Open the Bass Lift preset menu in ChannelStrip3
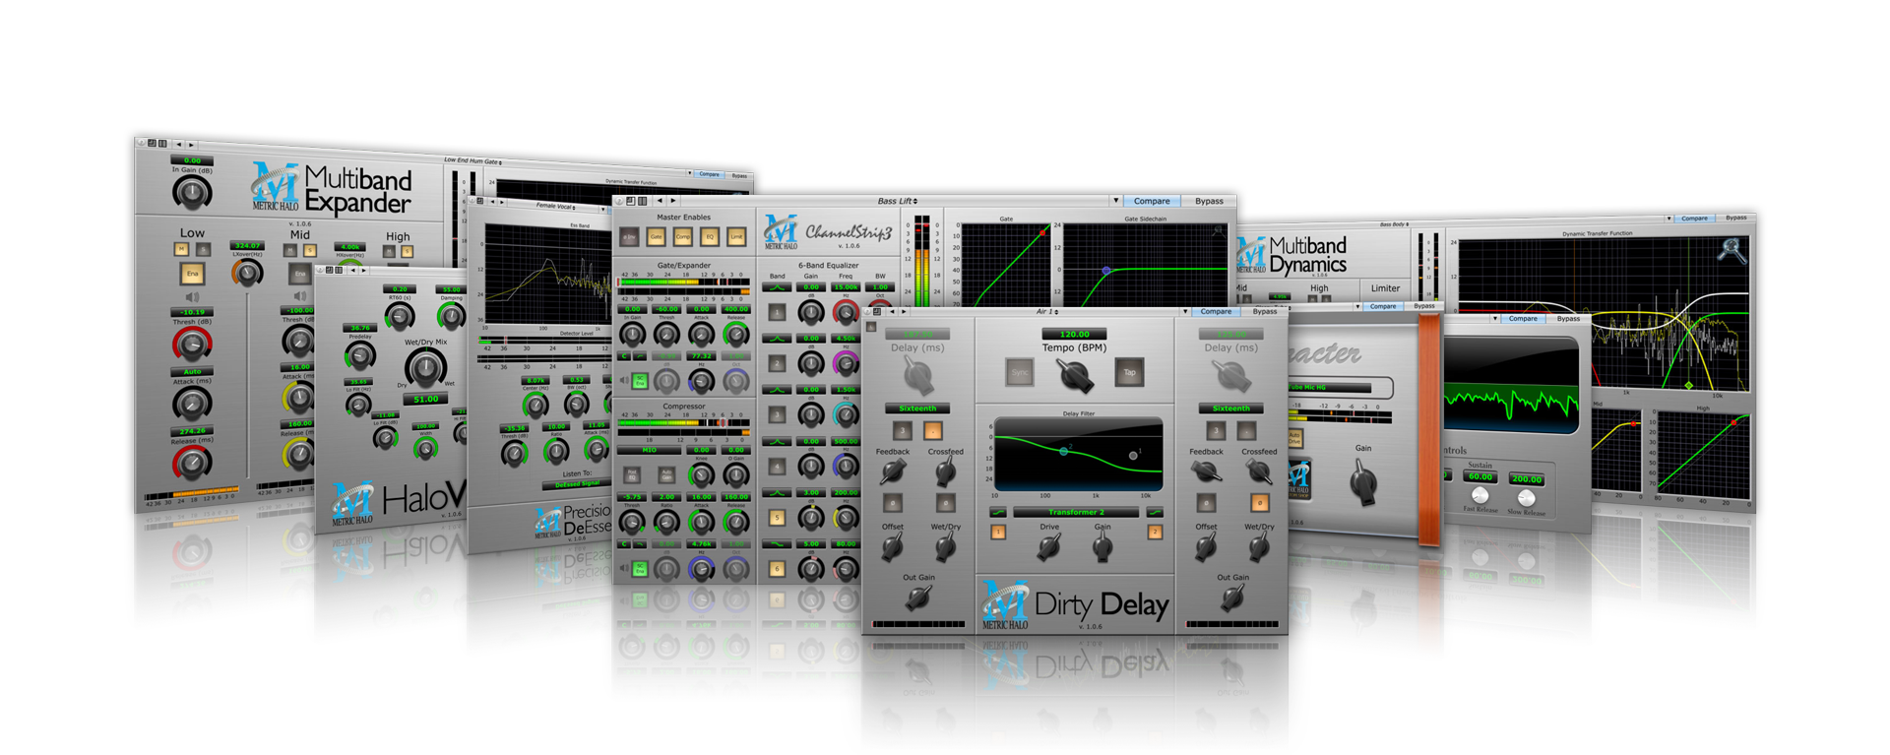 pyautogui.click(x=898, y=201)
